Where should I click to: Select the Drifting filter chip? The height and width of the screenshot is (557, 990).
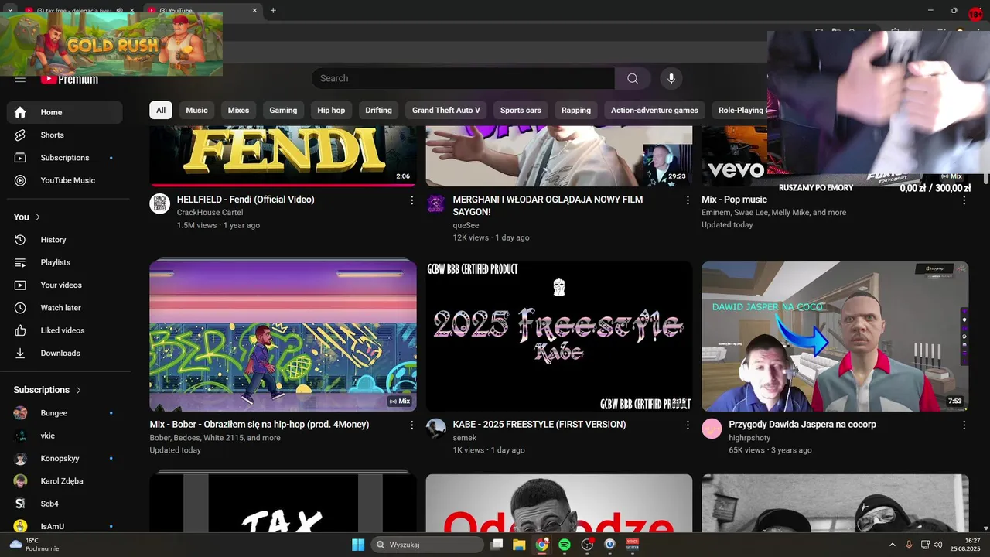click(378, 110)
